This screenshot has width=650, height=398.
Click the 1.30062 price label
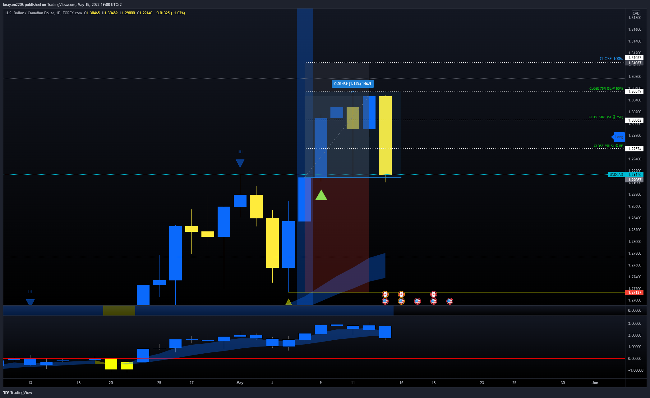pos(634,120)
